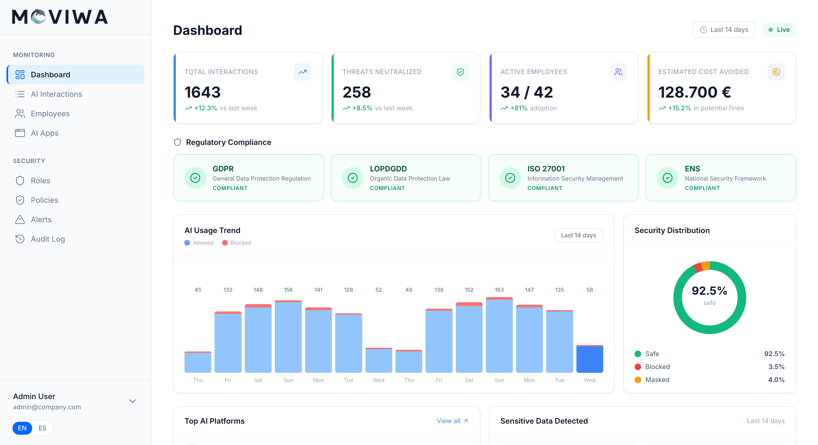The image size is (818, 445).
Task: Select the Alerts menu entry
Action: tap(75, 219)
